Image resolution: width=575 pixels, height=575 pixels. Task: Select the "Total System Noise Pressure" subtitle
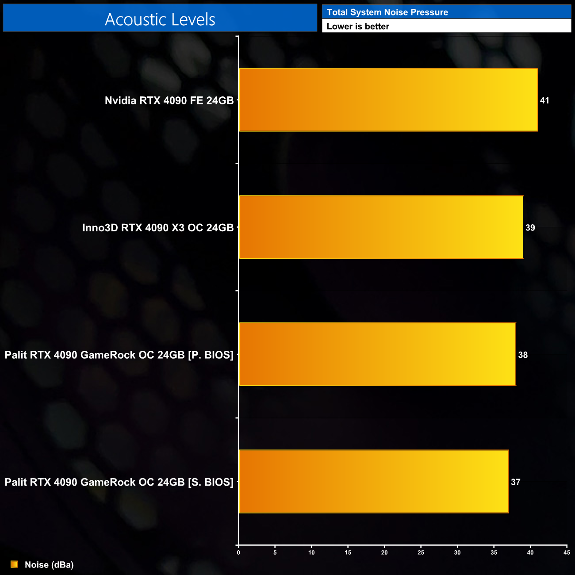pos(387,12)
